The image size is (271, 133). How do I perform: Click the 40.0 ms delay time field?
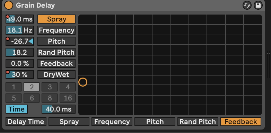(x=59, y=109)
